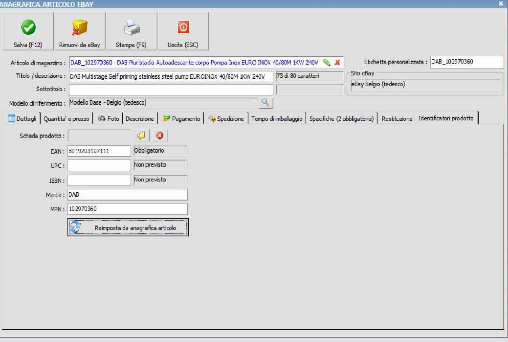Focus the EAN input field
This screenshot has height=342, width=508.
pyautogui.click(x=99, y=151)
